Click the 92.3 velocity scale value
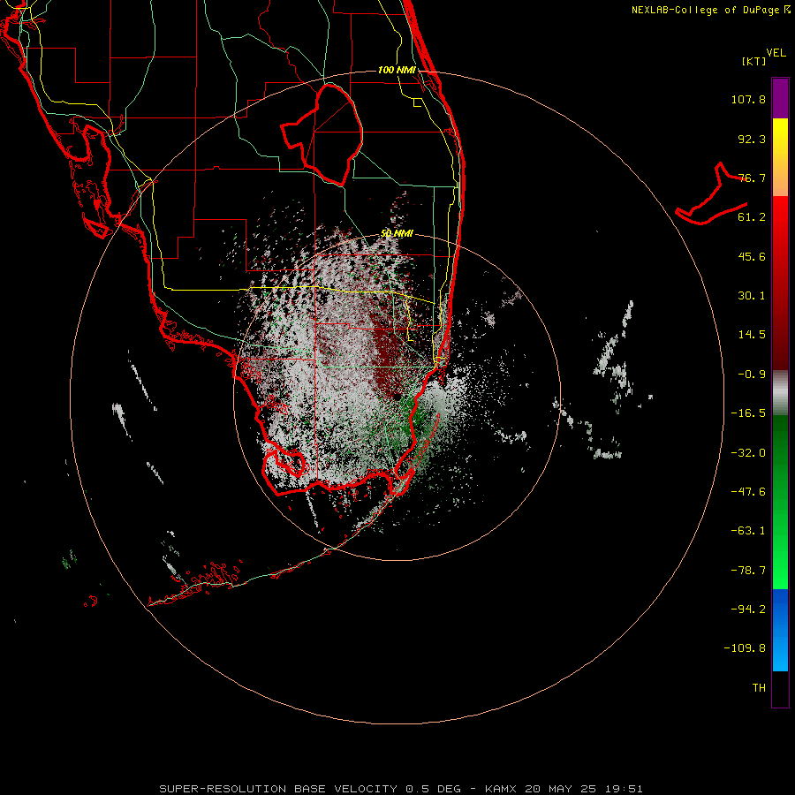Screen dimensions: 795x795 point(752,139)
